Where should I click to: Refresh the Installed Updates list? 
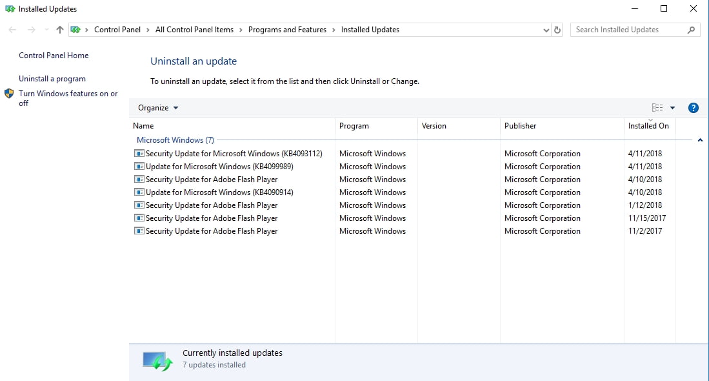[x=556, y=29]
